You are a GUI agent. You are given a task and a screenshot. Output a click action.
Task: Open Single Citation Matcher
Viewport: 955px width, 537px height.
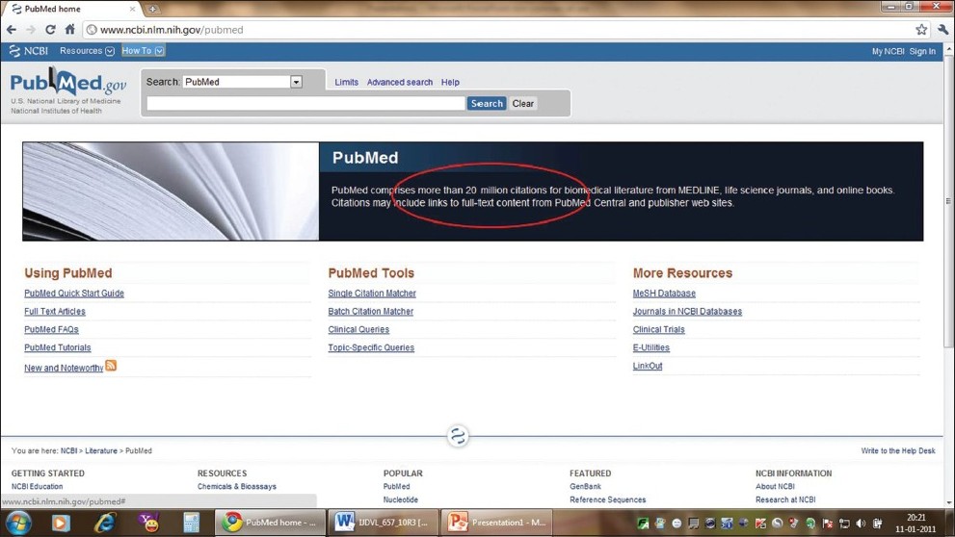click(x=372, y=294)
